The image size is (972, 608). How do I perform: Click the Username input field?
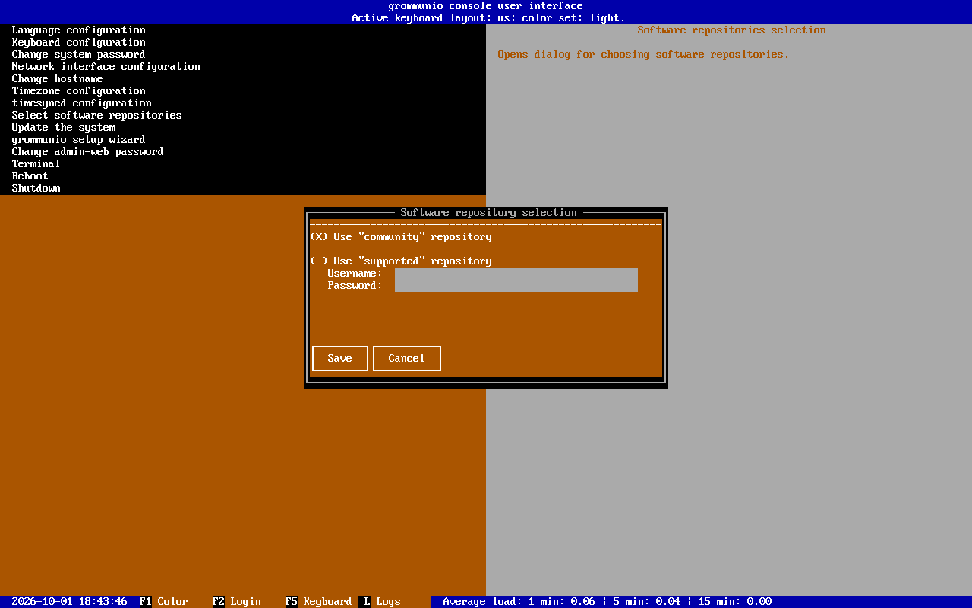(x=516, y=274)
